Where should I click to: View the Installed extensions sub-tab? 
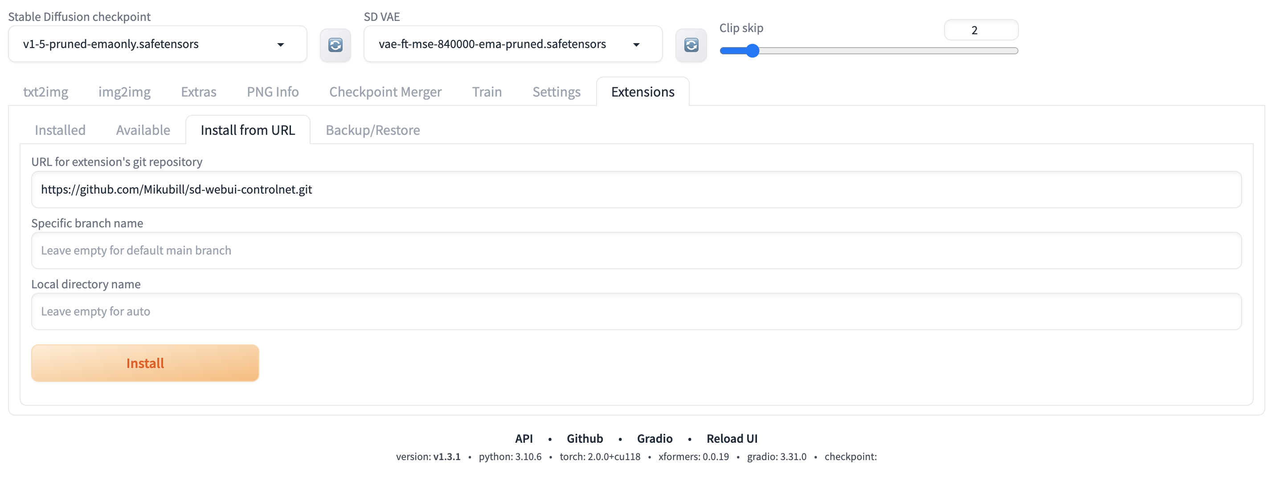pyautogui.click(x=60, y=130)
